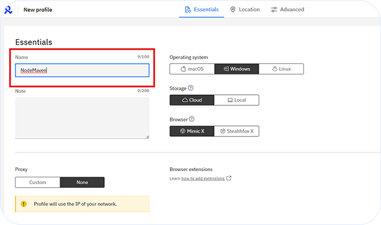The width and height of the screenshot is (381, 225).
Task: Select Linux operating system
Action: (x=281, y=69)
